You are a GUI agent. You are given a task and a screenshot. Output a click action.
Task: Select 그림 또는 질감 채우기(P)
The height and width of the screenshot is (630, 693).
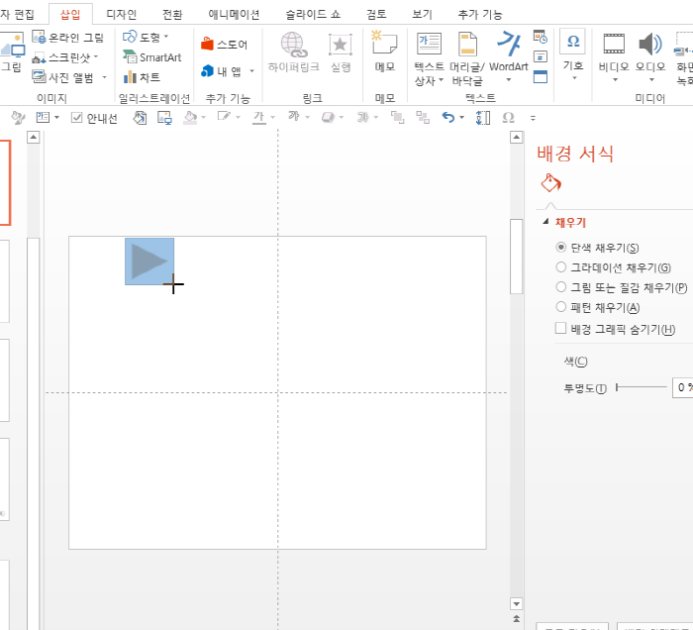click(x=561, y=287)
